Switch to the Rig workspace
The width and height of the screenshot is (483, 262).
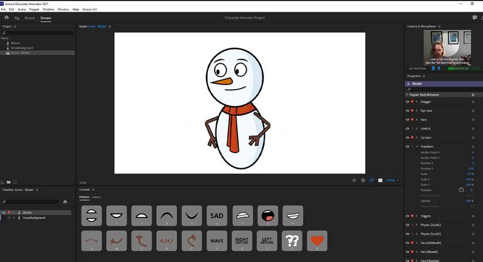(16, 18)
